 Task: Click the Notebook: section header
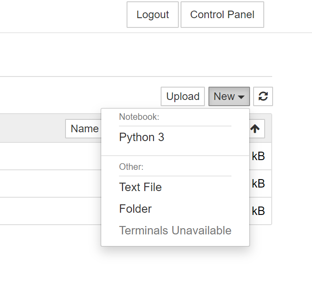tap(139, 117)
